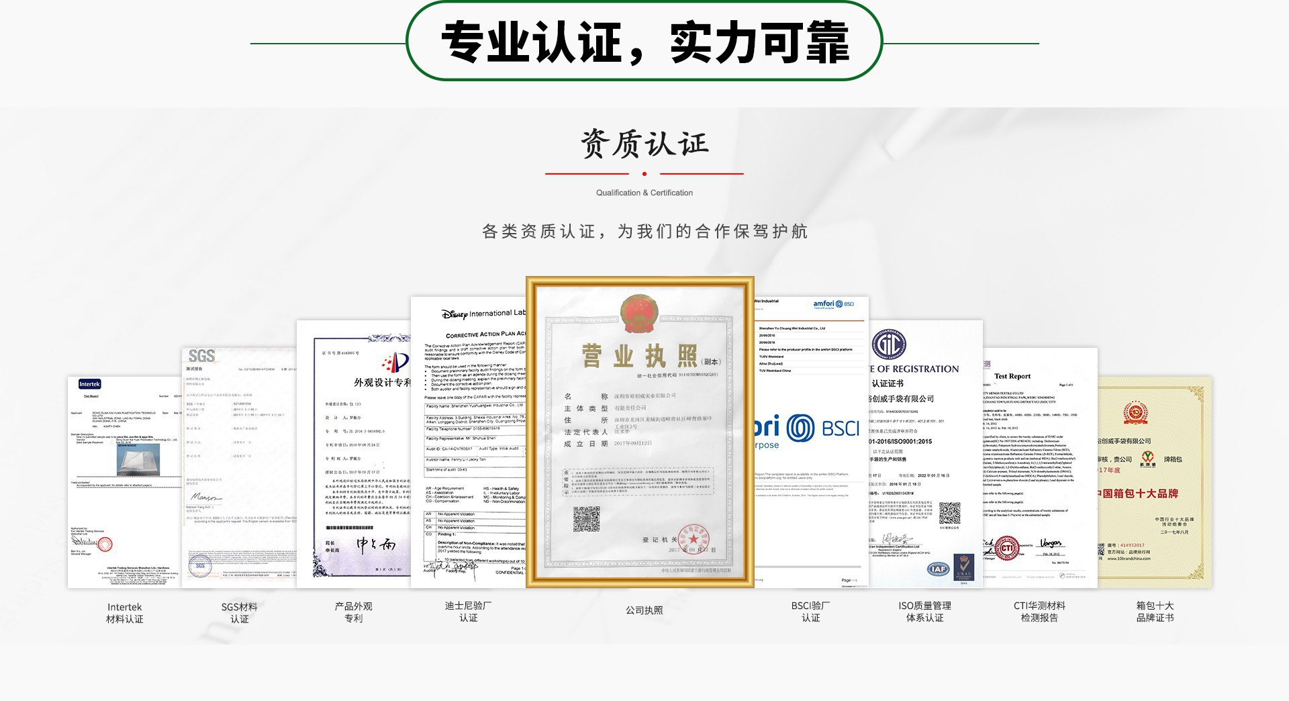Viewport: 1289px width, 701px height.
Task: Click the golden national emblem on 营业执照
Action: coord(639,312)
